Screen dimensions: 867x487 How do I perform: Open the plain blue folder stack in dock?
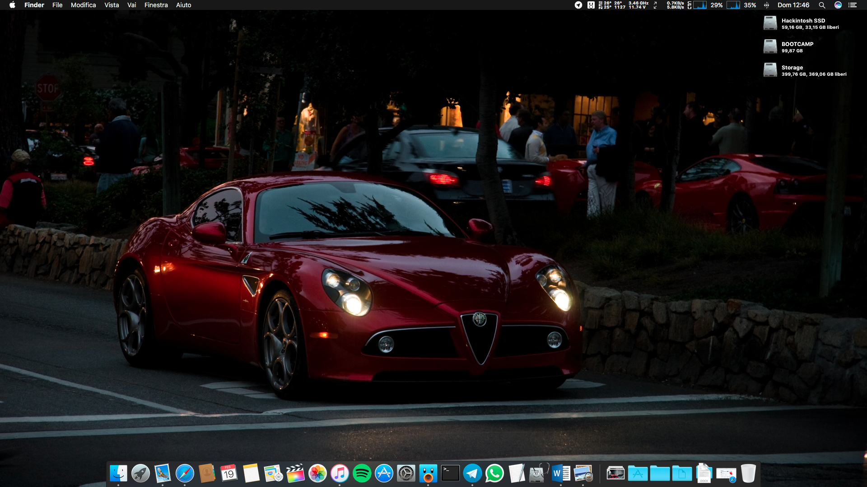[x=660, y=473]
